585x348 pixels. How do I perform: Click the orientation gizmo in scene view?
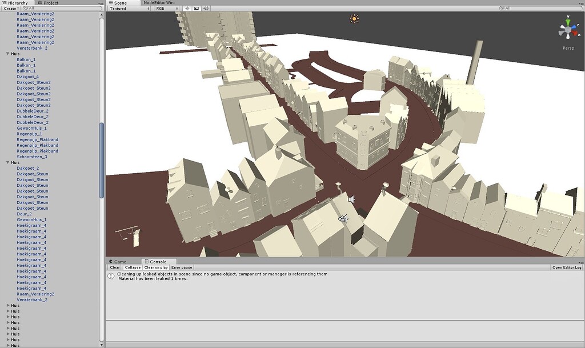(568, 30)
